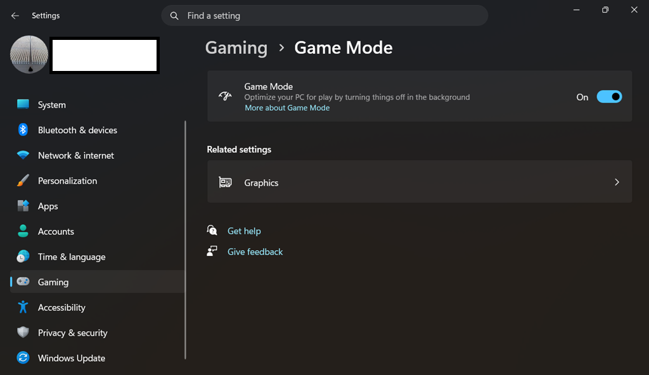This screenshot has height=375, width=649.
Task: Open the Graphics related setting
Action: (420, 182)
